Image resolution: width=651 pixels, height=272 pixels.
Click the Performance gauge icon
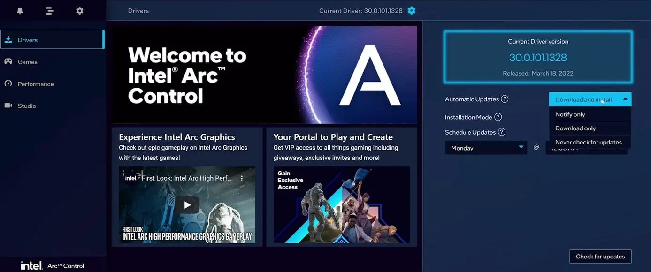click(x=8, y=83)
